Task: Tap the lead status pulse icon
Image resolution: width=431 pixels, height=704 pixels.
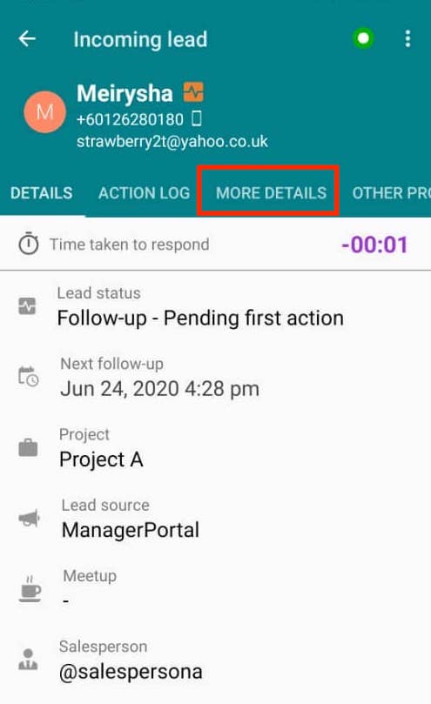Action: pyautogui.click(x=27, y=306)
